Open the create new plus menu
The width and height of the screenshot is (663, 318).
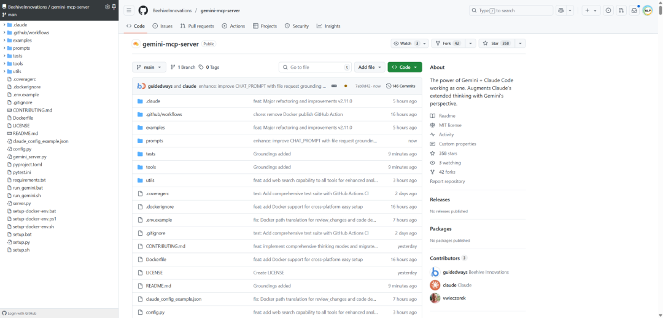click(x=591, y=10)
